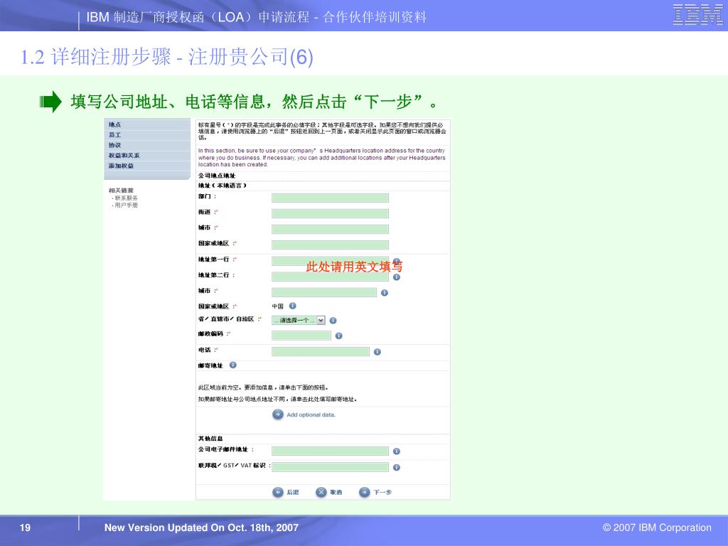Click the 下一步 text button
Image resolution: width=728 pixels, height=546 pixels.
(382, 492)
